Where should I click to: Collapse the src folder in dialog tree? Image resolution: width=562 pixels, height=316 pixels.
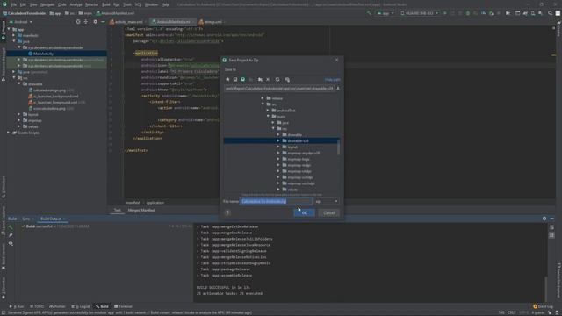click(263, 104)
